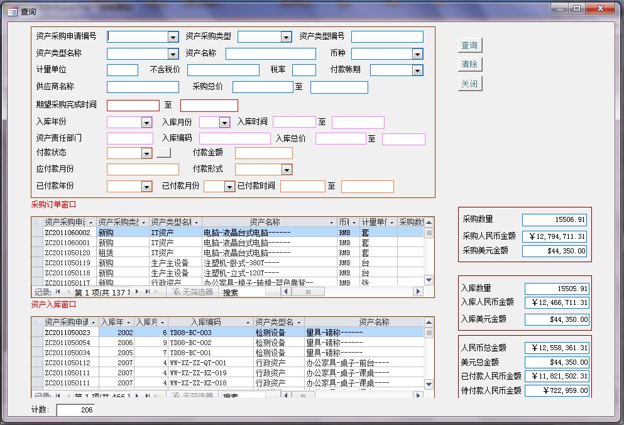Click the ZC2011050034 cell in 资产入库 grid

70,353
